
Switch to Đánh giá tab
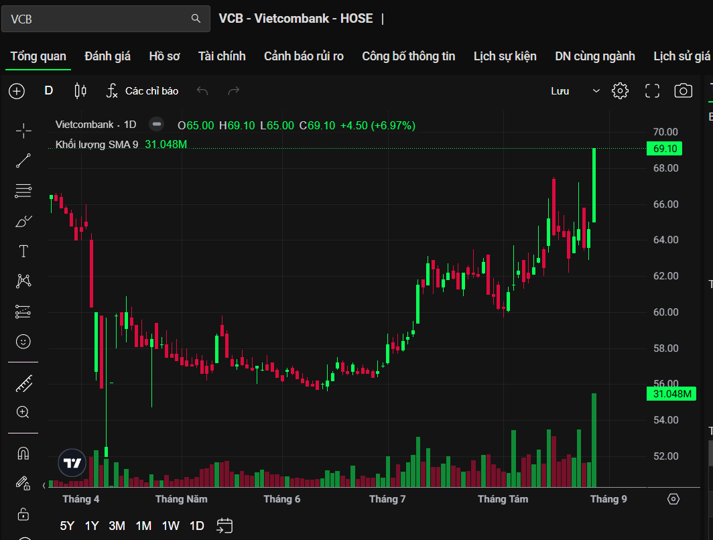coord(108,56)
